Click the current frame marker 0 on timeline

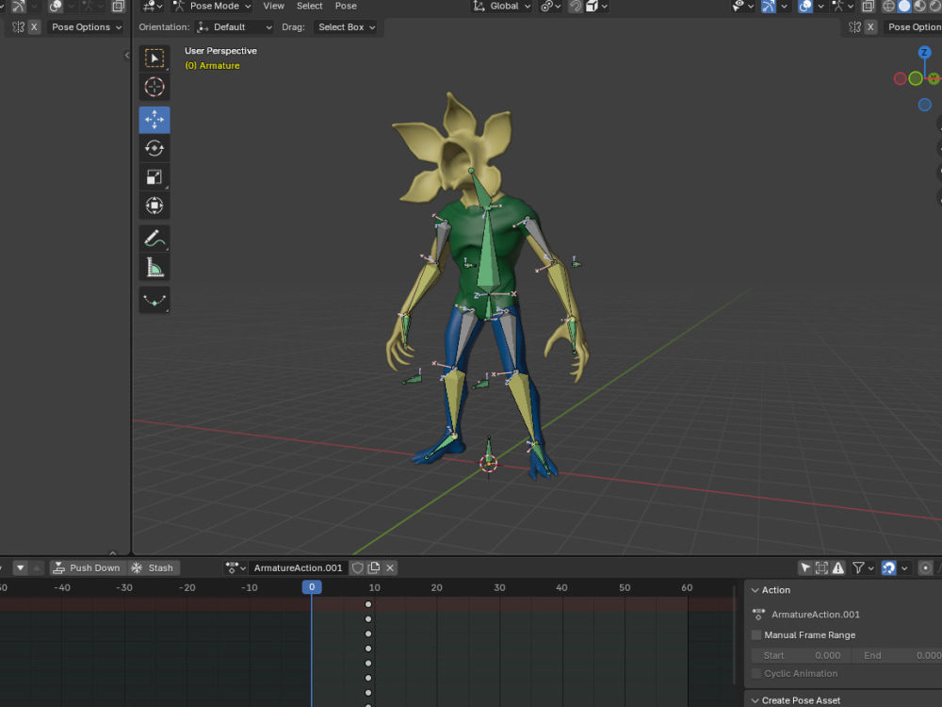pos(312,587)
